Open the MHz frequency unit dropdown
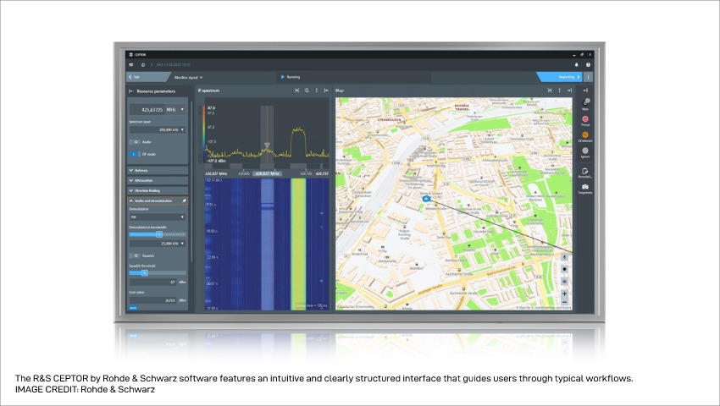The width and height of the screenshot is (720, 406). pyautogui.click(x=175, y=110)
